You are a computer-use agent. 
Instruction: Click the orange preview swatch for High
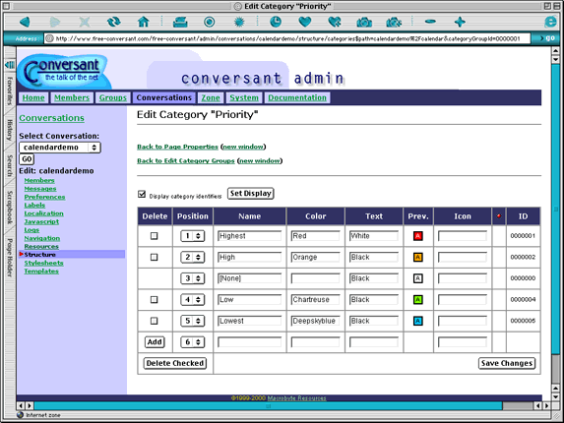coord(418,258)
